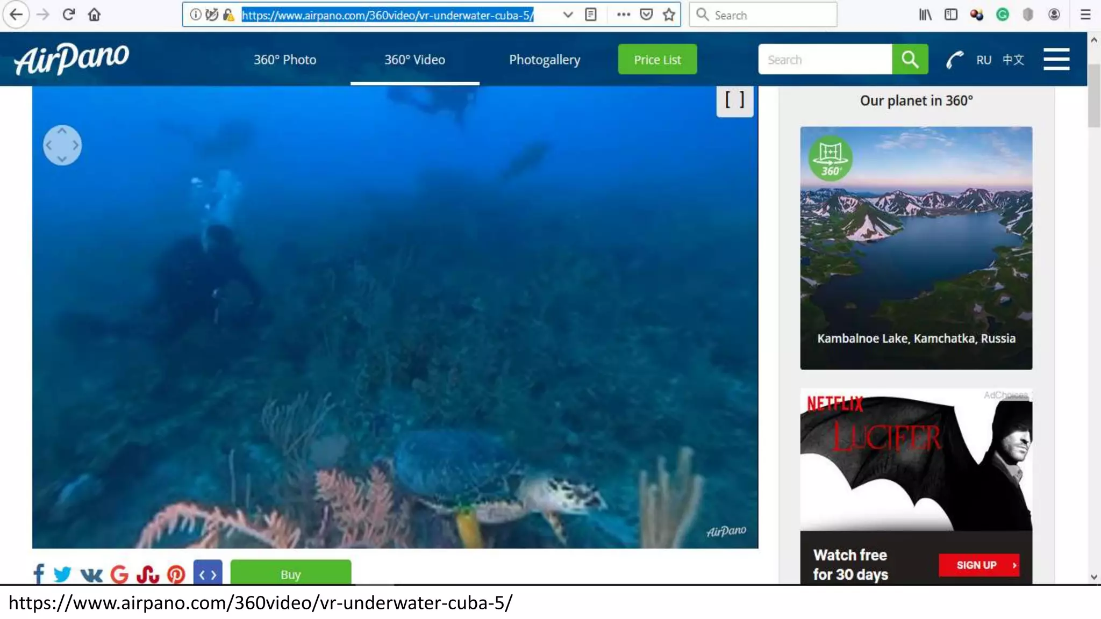Share on Google icon

tap(119, 574)
